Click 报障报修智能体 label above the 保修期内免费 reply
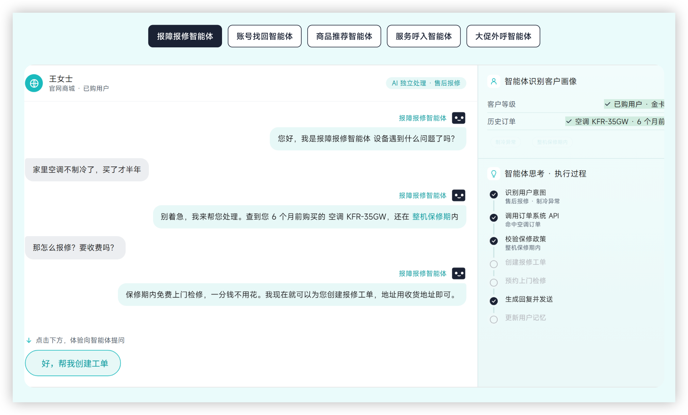The height and width of the screenshot is (415, 688). (x=422, y=274)
